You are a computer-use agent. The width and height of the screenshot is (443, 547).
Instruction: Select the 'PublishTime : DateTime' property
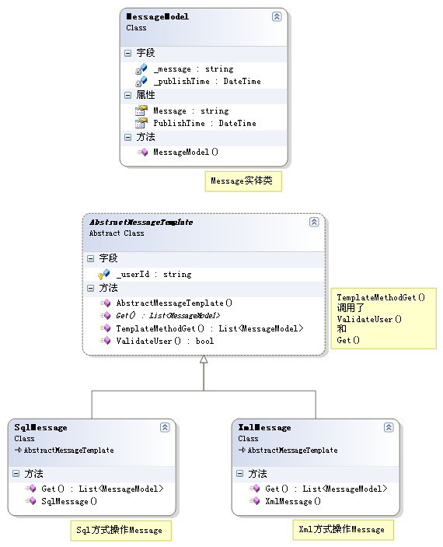click(204, 123)
